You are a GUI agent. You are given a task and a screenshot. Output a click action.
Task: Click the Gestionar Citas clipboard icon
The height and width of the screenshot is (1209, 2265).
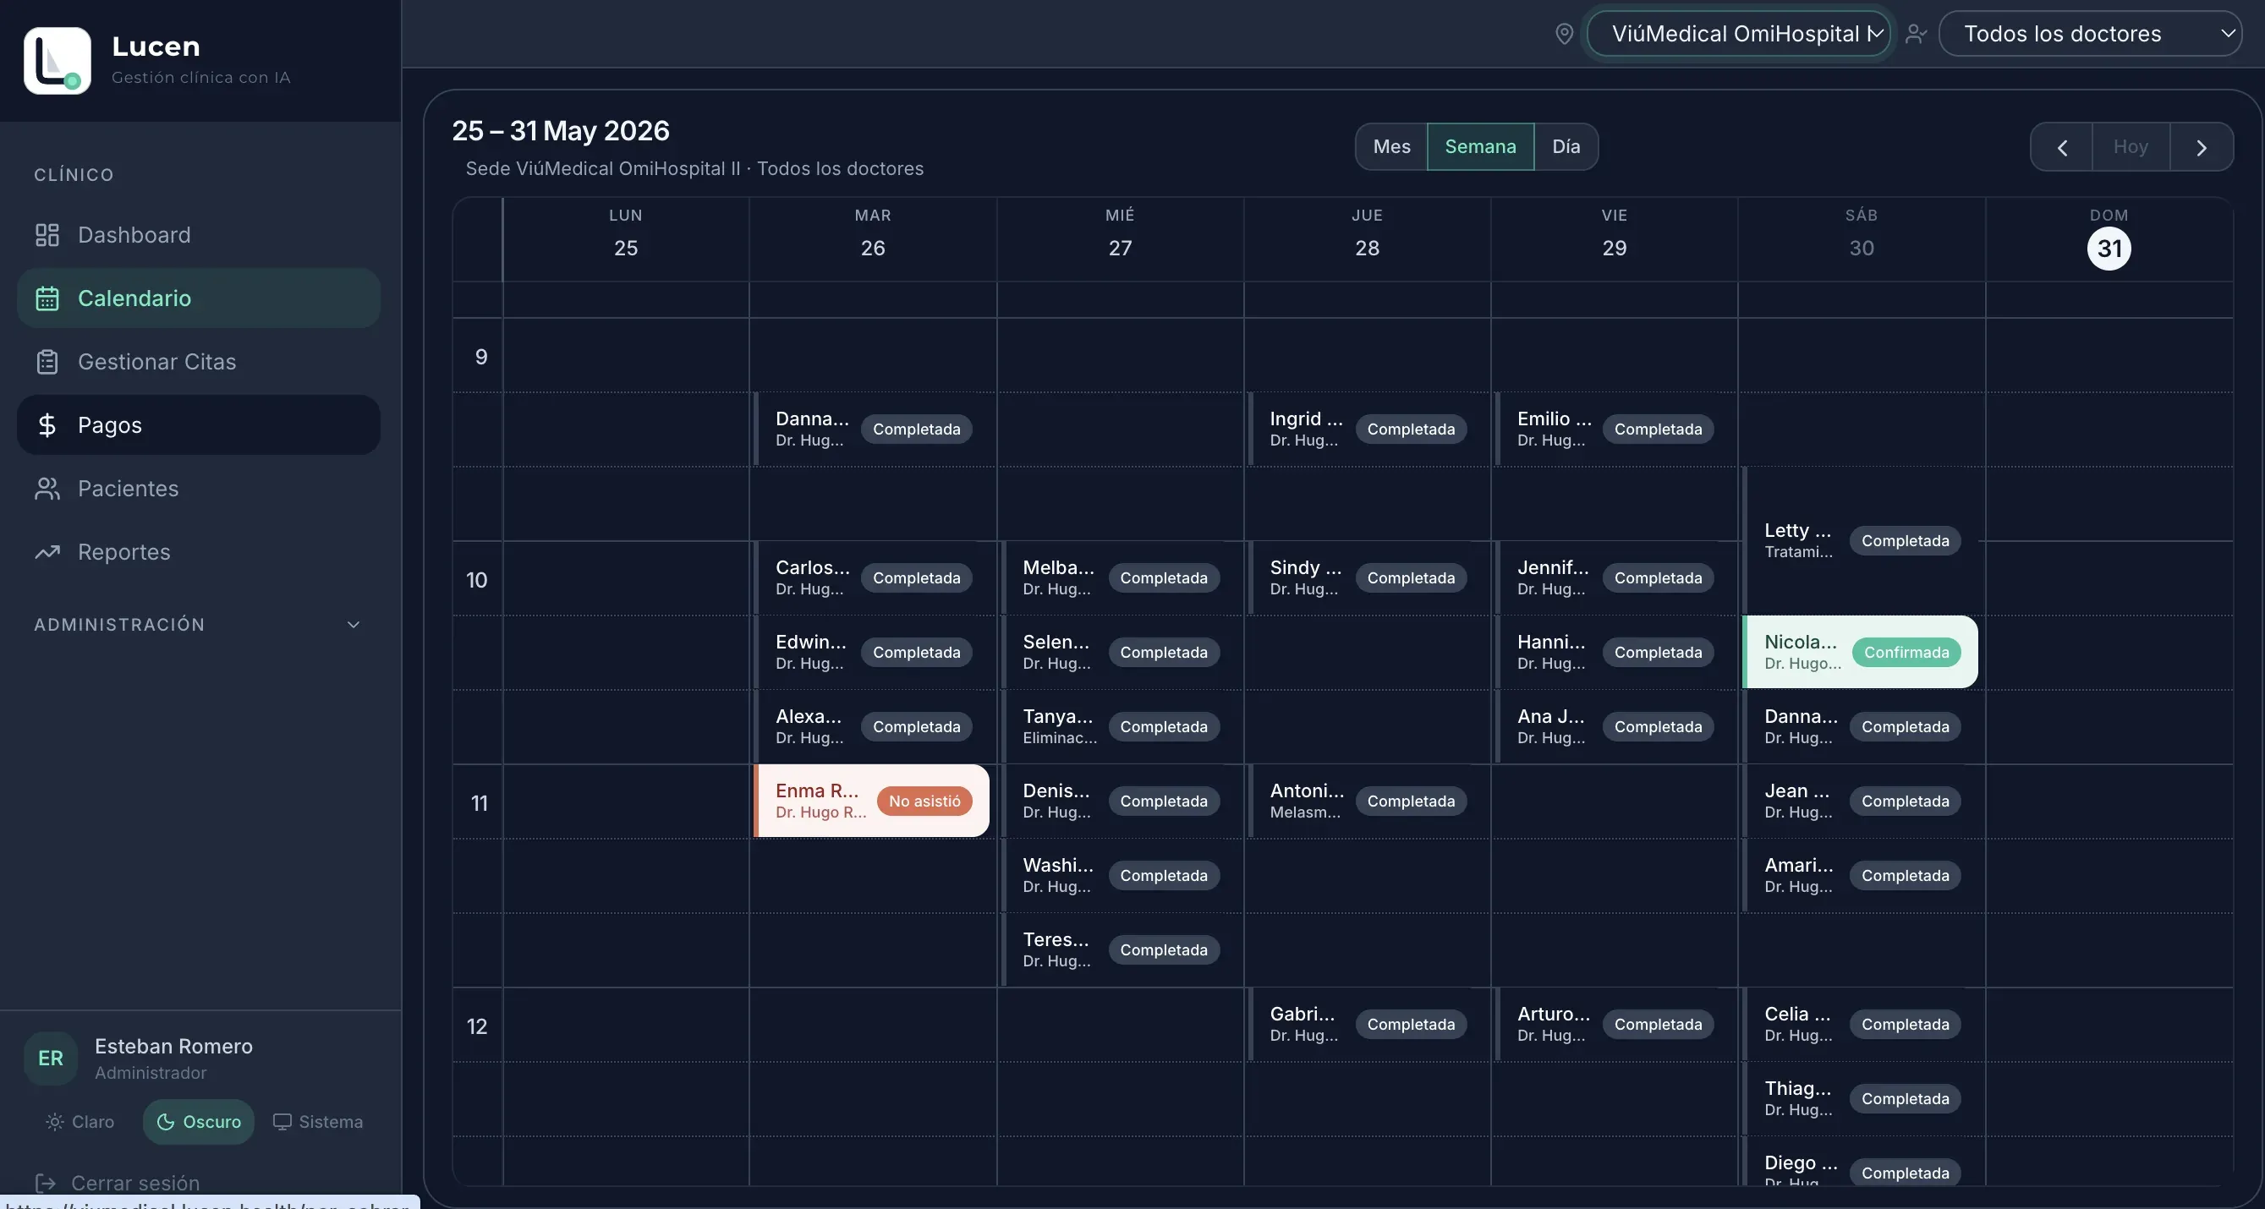[47, 361]
